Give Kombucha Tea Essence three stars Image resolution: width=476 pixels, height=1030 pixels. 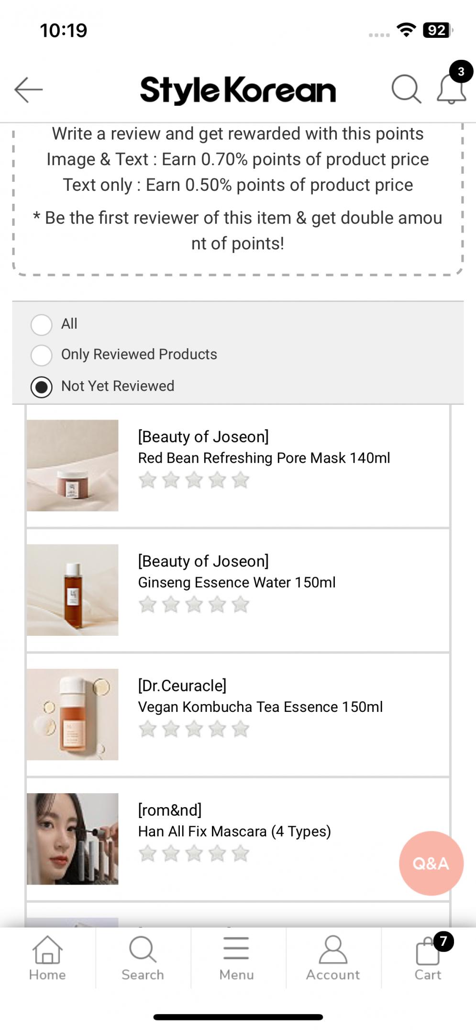point(194,729)
